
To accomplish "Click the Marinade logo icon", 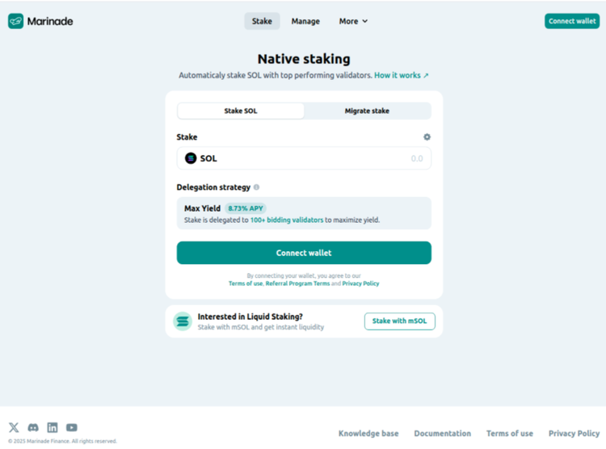I will (x=16, y=21).
